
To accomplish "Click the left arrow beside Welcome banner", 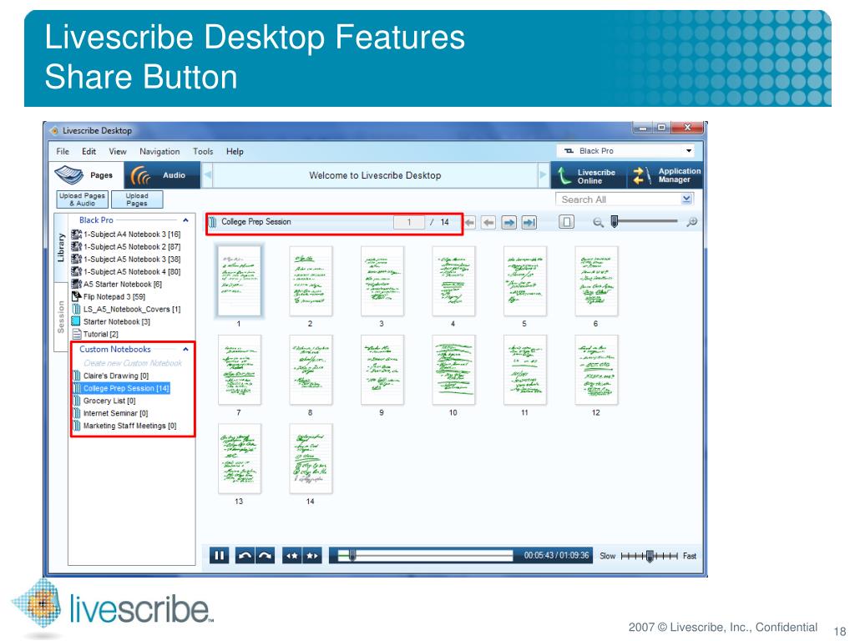I will coord(207,175).
